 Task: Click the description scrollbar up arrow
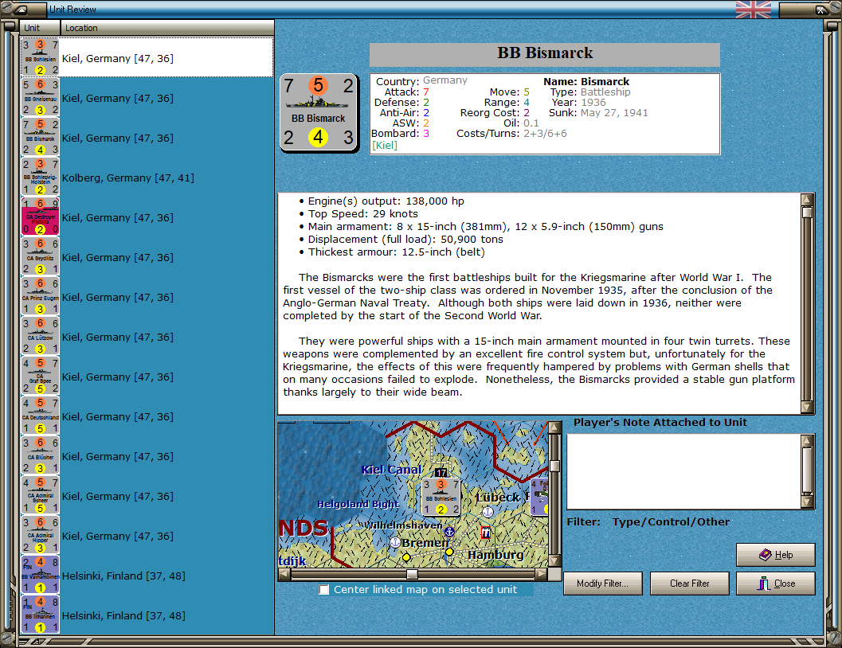(807, 200)
